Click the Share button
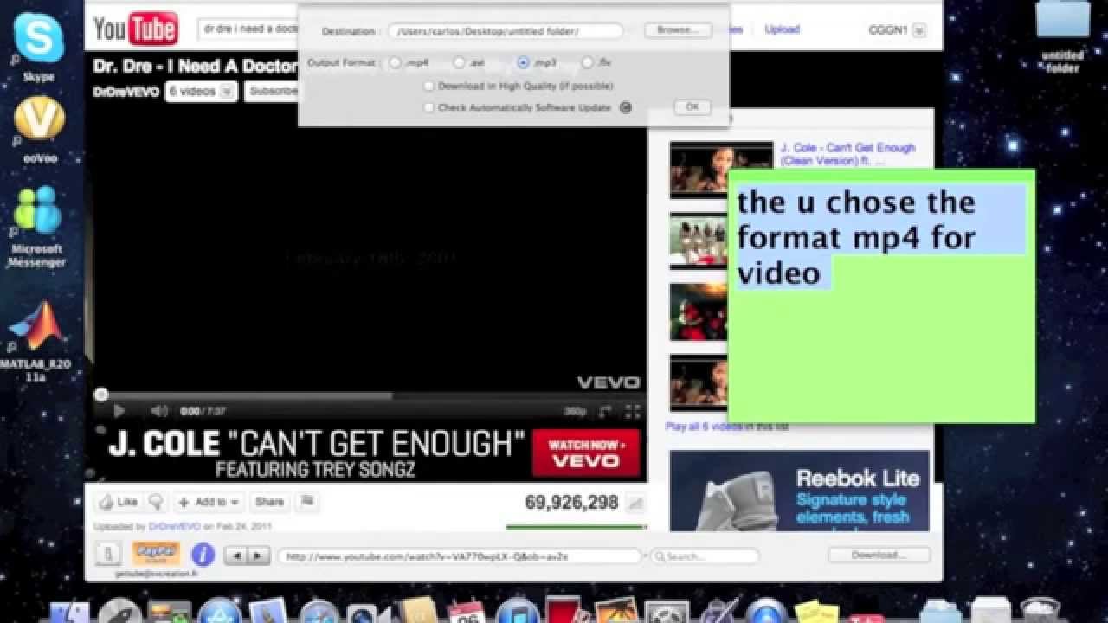 [x=269, y=502]
